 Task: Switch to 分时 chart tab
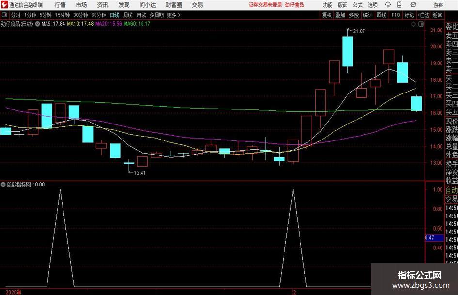point(16,15)
